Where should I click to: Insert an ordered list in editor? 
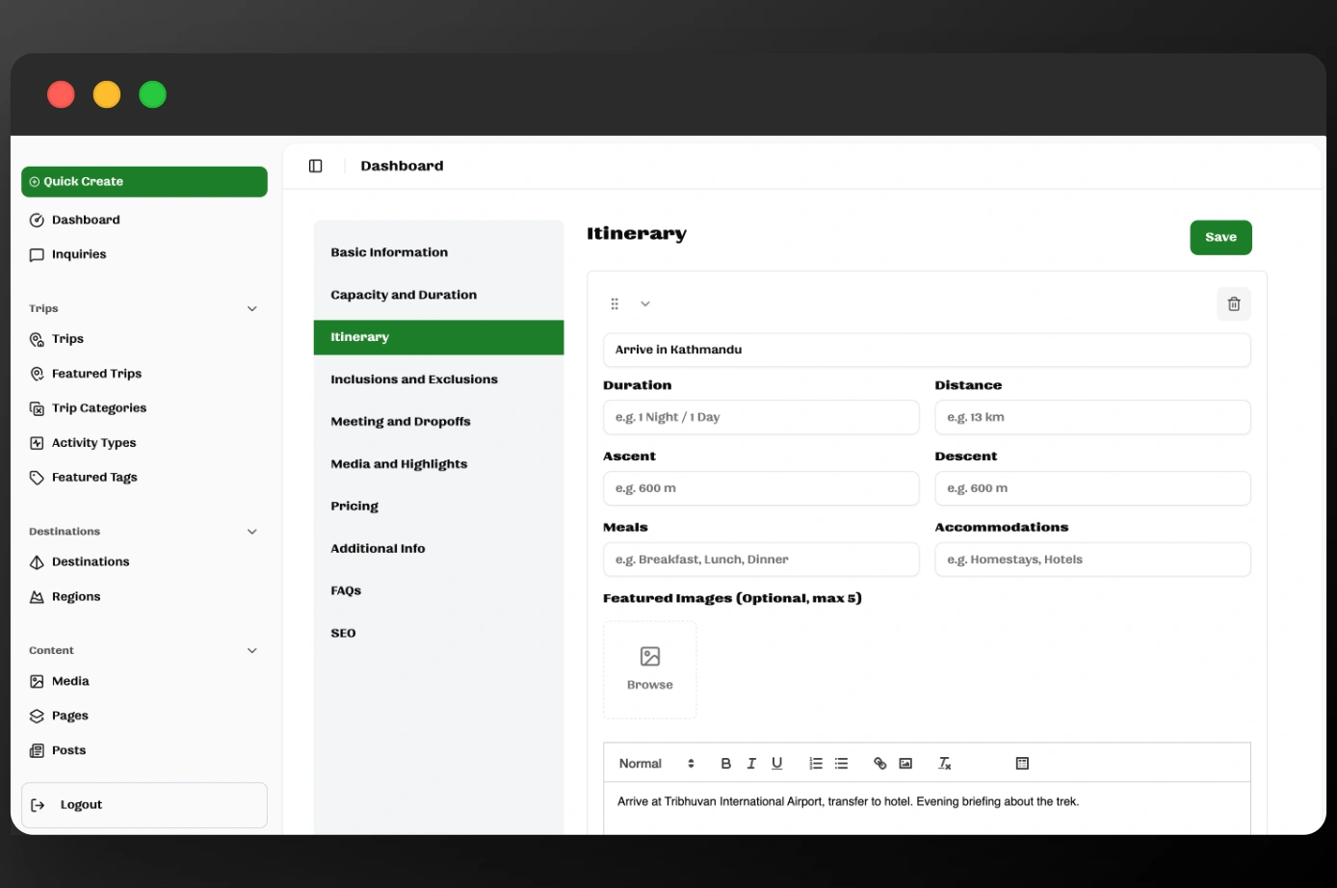click(816, 764)
